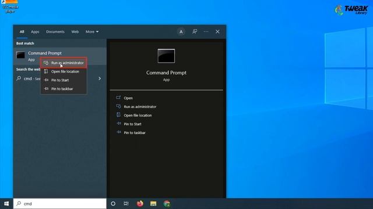Click the cmd web search magnifier icon

tap(19, 78)
